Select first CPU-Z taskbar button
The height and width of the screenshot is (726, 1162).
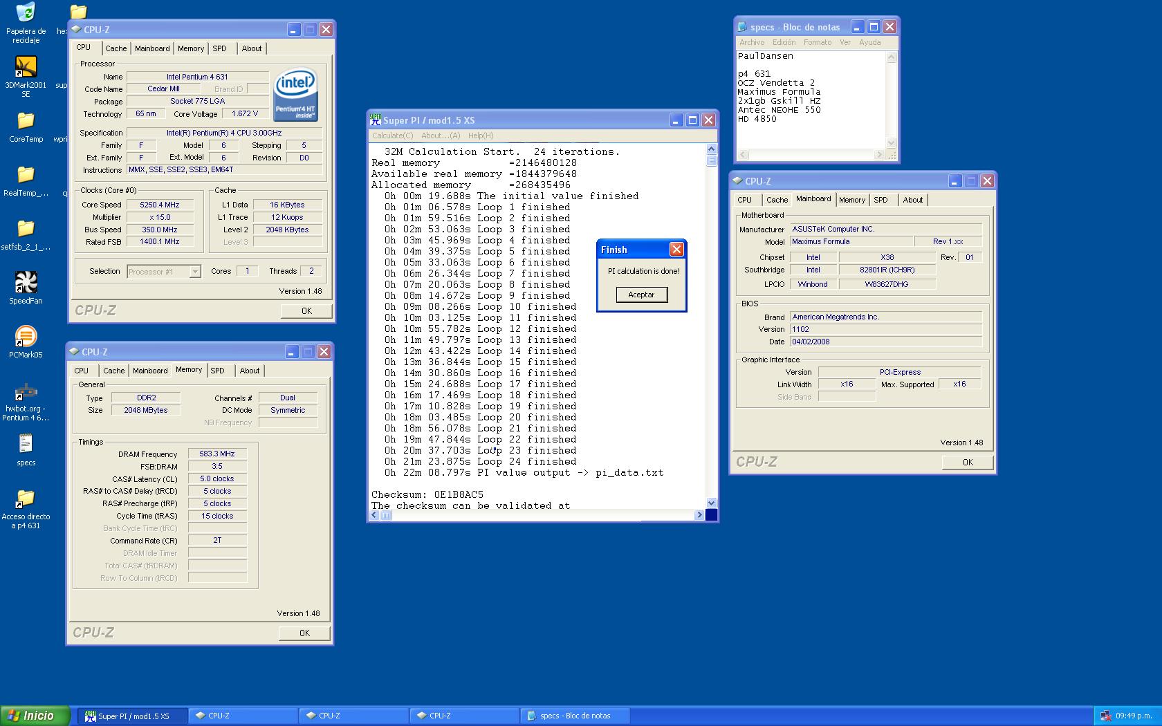pyautogui.click(x=242, y=716)
